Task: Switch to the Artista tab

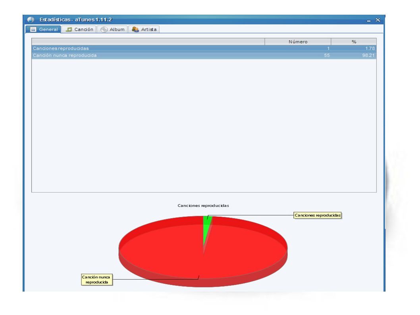Action: (144, 29)
